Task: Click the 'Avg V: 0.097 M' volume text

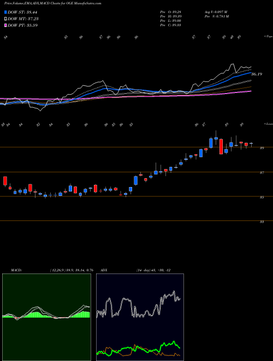Action: pyautogui.click(x=216, y=12)
